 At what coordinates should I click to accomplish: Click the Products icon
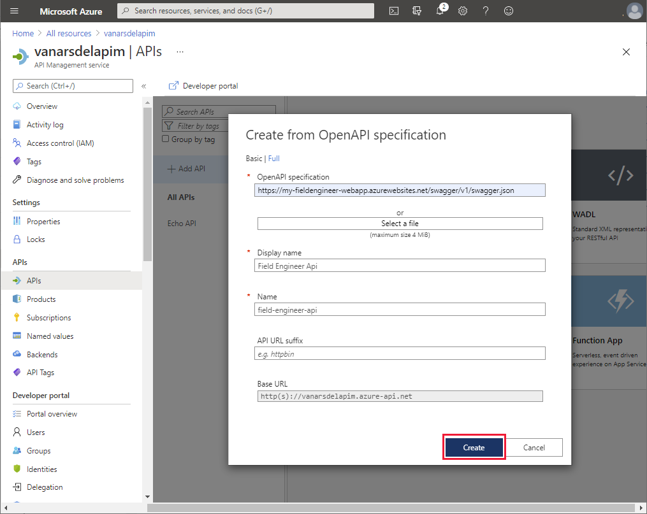[17, 299]
